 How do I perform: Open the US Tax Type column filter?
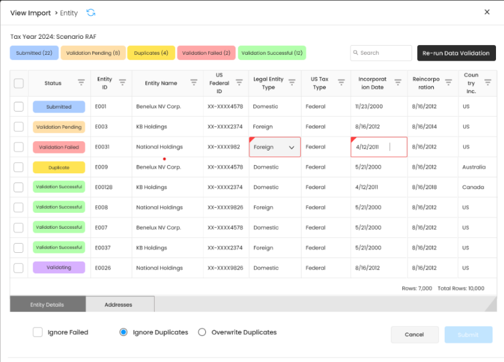[x=341, y=83]
